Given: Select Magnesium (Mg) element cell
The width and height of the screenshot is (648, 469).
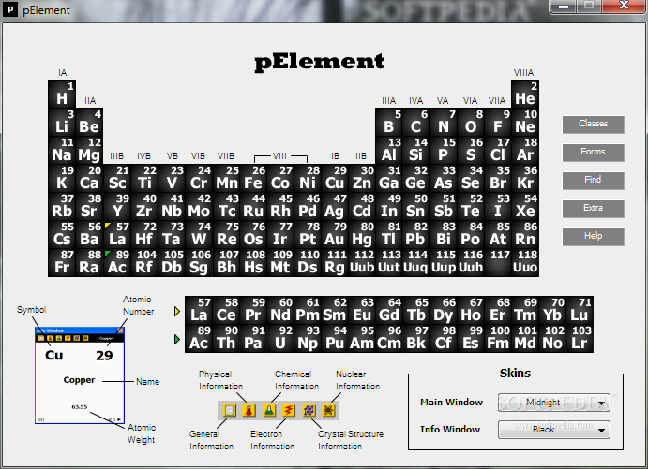Looking at the screenshot, I should click(89, 150).
